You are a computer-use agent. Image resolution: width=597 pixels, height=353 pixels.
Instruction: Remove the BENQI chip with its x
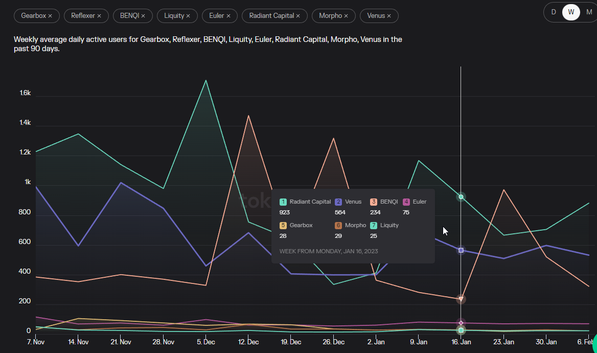click(x=143, y=16)
